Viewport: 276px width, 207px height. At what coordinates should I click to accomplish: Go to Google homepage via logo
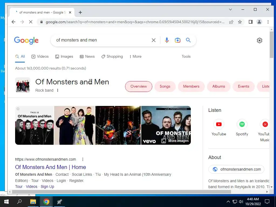click(x=26, y=40)
